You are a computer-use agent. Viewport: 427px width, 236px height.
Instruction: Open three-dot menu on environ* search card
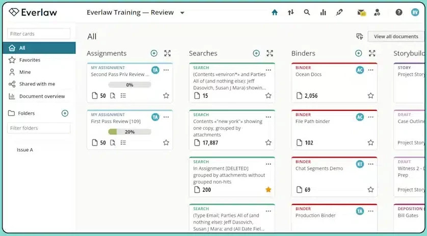tap(269, 70)
